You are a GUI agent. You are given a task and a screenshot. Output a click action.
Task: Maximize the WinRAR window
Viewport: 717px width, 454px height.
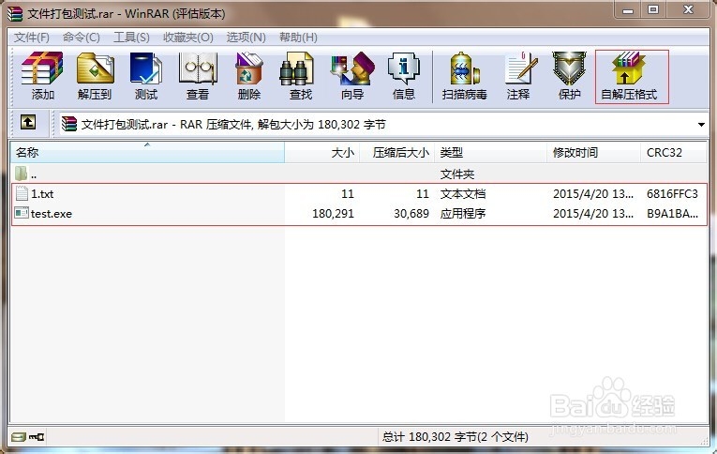click(653, 10)
